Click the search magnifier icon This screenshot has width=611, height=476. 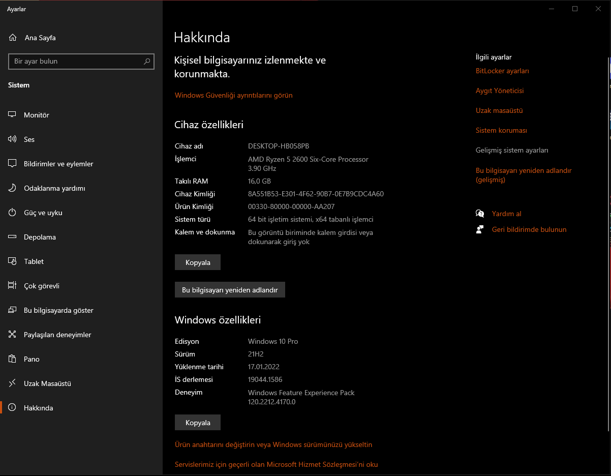[147, 62]
